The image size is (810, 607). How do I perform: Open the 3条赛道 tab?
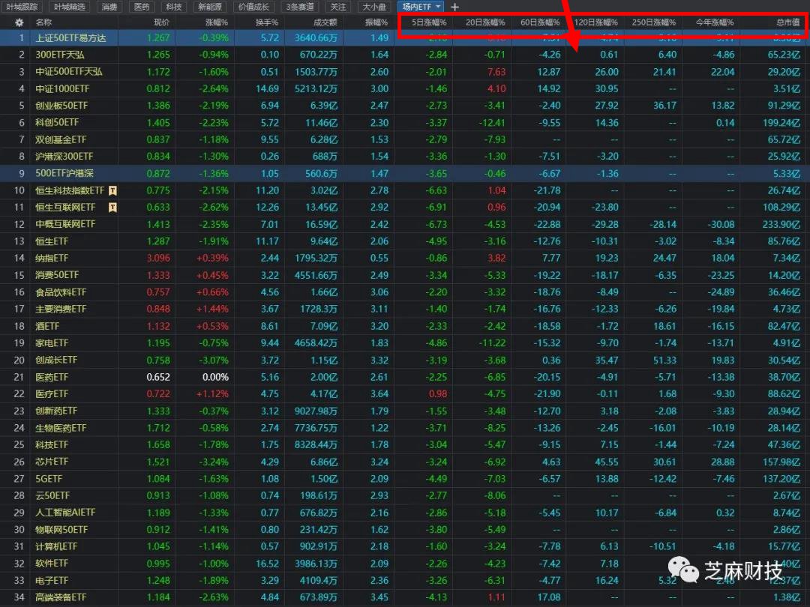[x=300, y=7]
